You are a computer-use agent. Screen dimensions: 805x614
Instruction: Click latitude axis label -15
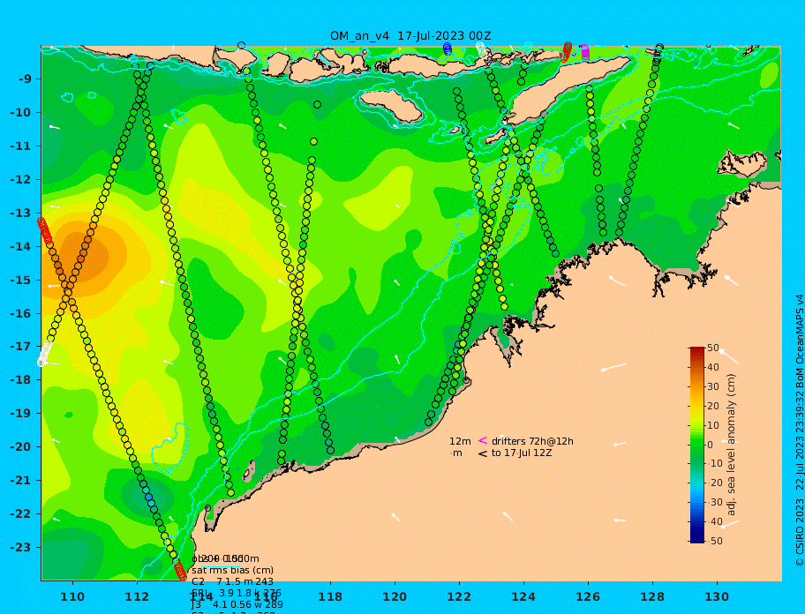[20, 280]
